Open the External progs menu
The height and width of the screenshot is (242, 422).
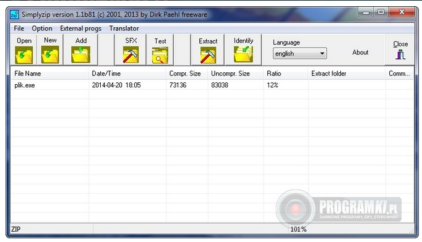[80, 28]
